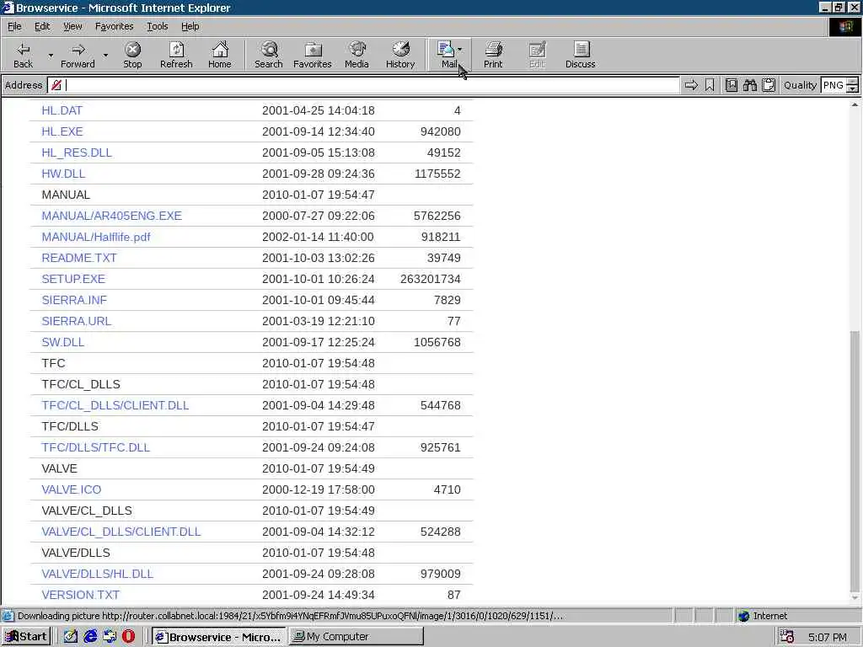Click size value 263201734
This screenshot has width=863, height=647.
tap(431, 279)
